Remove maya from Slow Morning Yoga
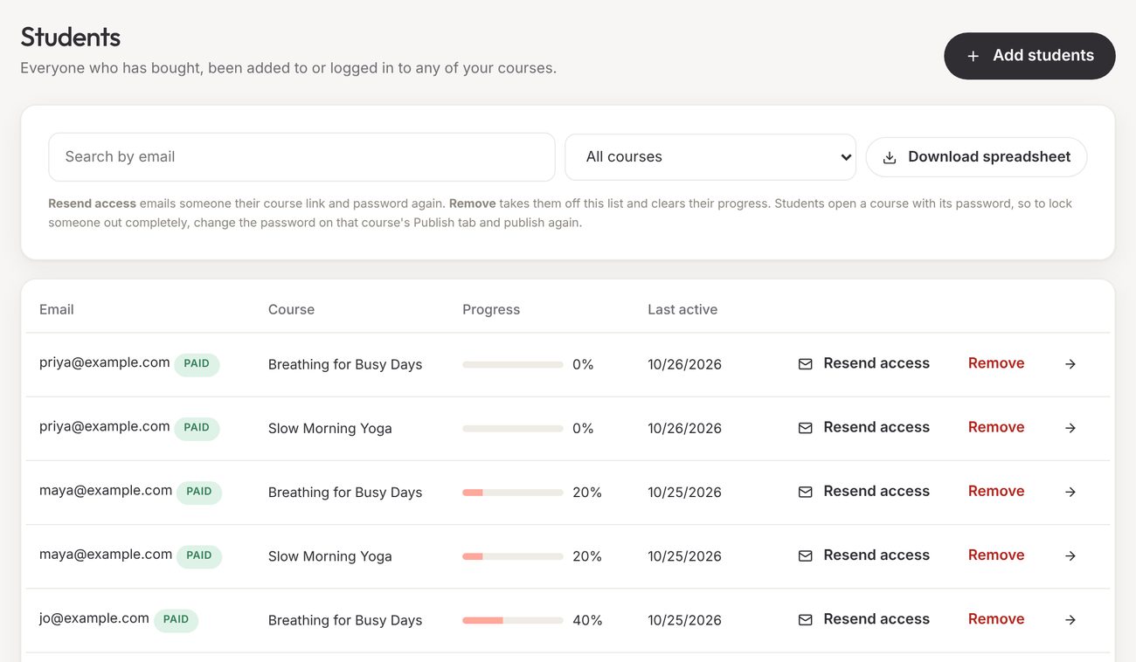1136x662 pixels. 996,555
